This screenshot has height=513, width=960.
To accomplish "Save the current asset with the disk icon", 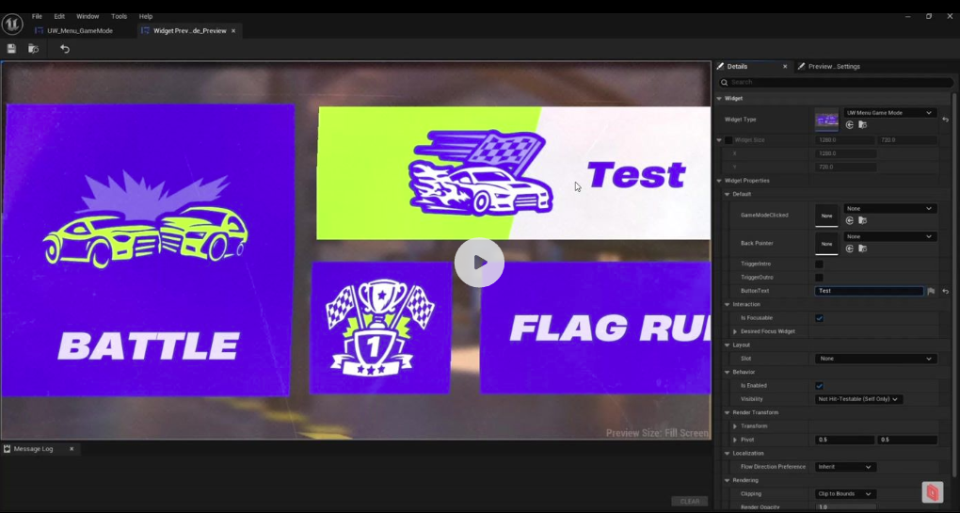I will tap(11, 49).
